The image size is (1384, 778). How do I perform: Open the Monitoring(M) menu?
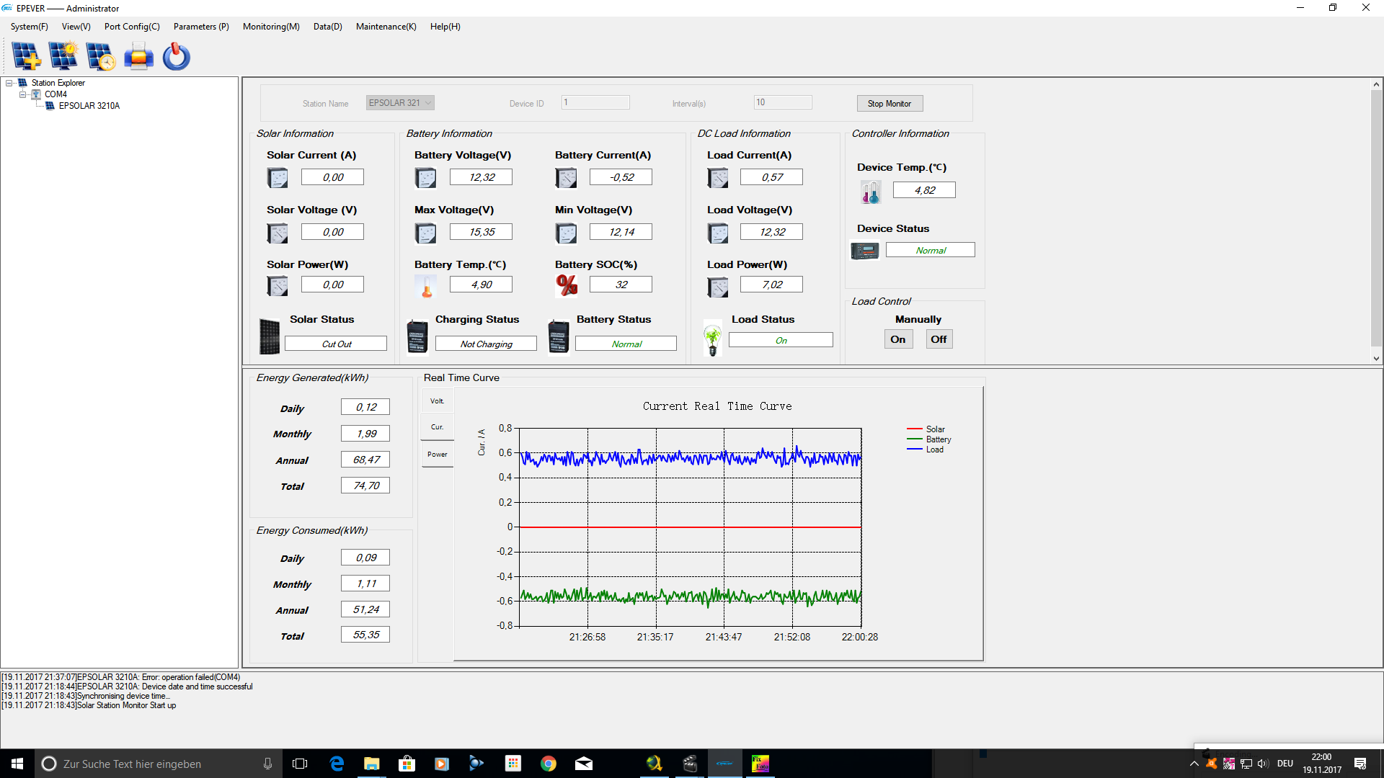tap(271, 27)
